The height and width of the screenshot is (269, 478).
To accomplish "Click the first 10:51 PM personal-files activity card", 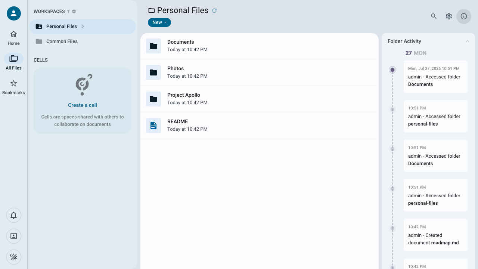I will (x=435, y=116).
